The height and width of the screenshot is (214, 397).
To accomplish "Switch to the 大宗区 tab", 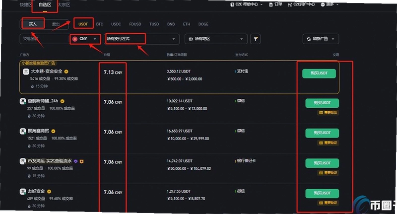I will pyautogui.click(x=64, y=5).
